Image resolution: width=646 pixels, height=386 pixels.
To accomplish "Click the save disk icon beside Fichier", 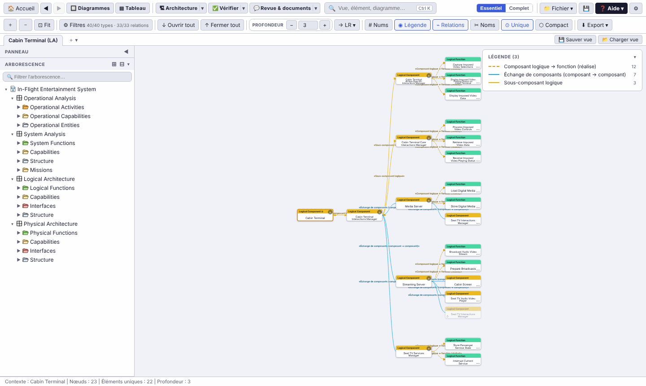I will point(586,8).
